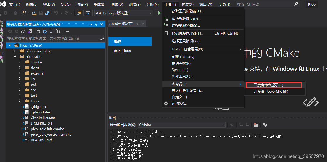The height and width of the screenshot is (162, 327).
Task: Close the CMake 概述页 tab
Action: click(x=143, y=24)
